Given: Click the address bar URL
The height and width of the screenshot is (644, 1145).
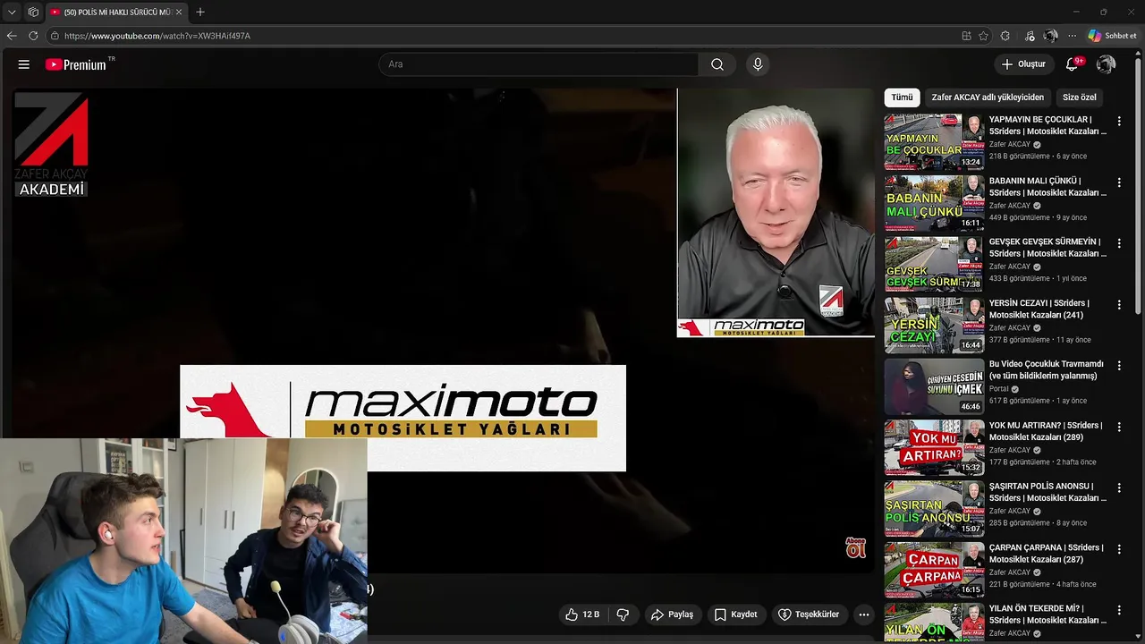Looking at the screenshot, I should pyautogui.click(x=157, y=36).
